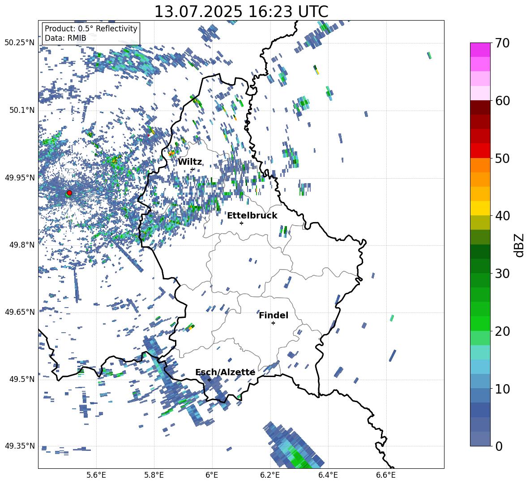Click the Esch/Alzette station label
This screenshot has height=484, width=530.
225,373
